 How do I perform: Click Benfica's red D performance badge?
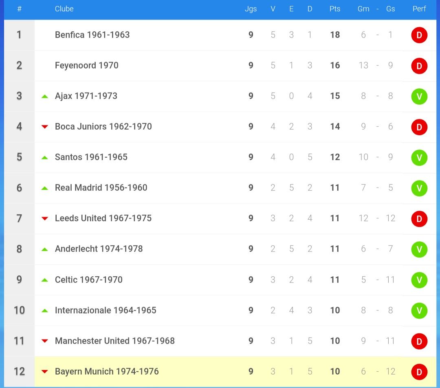[419, 35]
